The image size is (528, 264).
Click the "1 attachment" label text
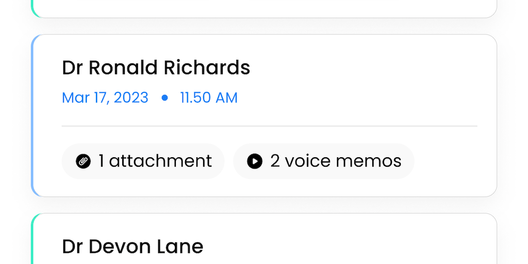click(x=155, y=161)
